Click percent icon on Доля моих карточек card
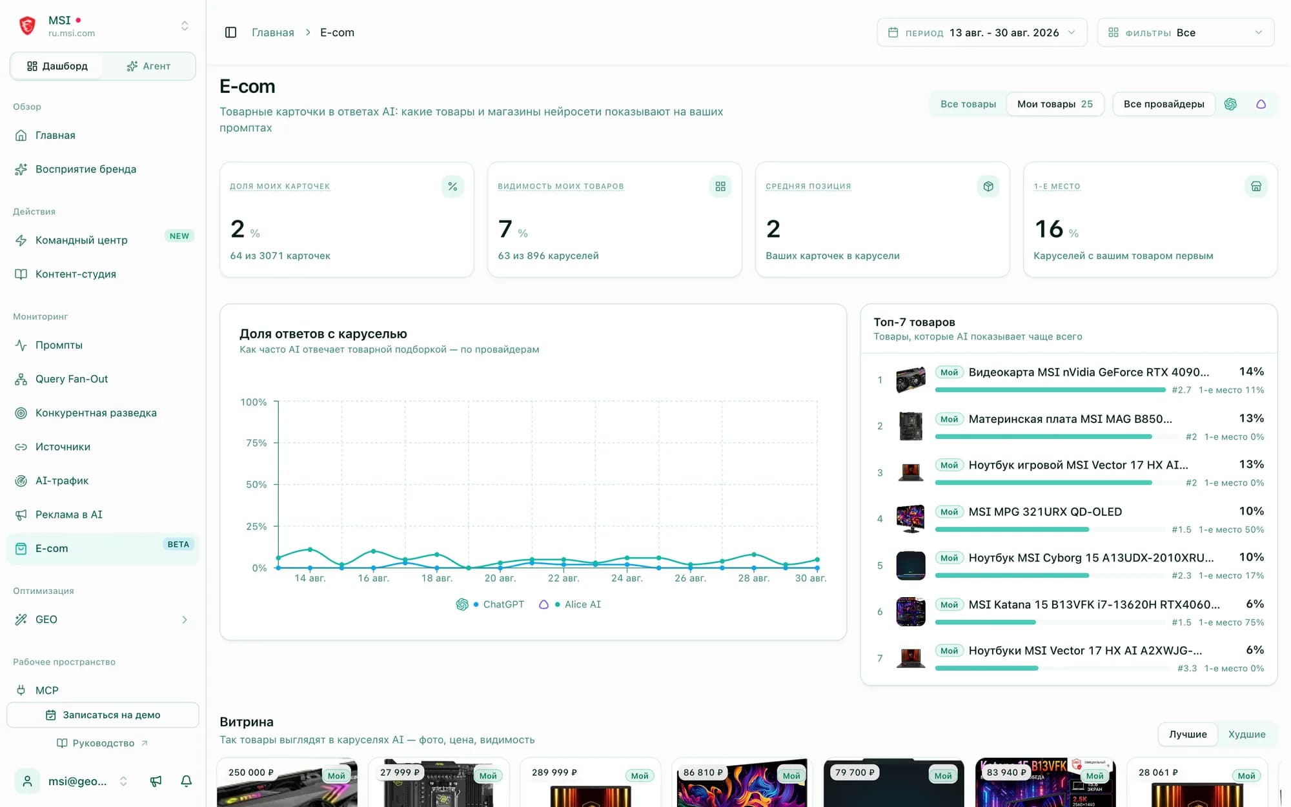The image size is (1291, 807). 452,187
